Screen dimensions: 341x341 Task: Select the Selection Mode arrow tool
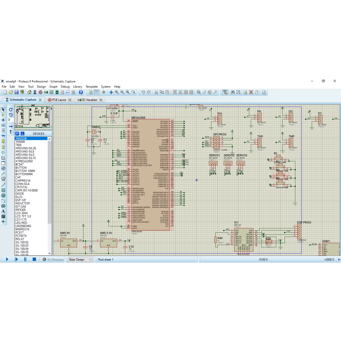[3, 110]
